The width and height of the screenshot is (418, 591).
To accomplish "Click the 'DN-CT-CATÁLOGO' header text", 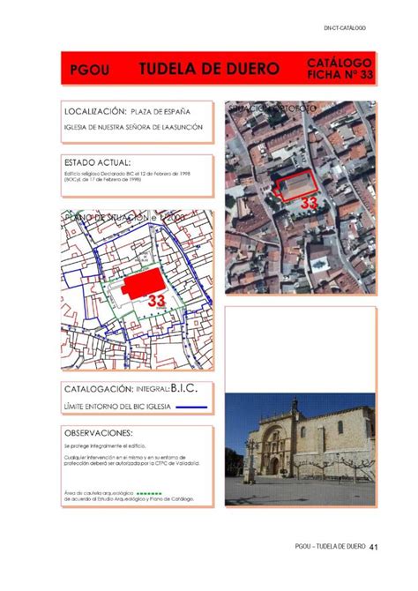I will [345, 28].
